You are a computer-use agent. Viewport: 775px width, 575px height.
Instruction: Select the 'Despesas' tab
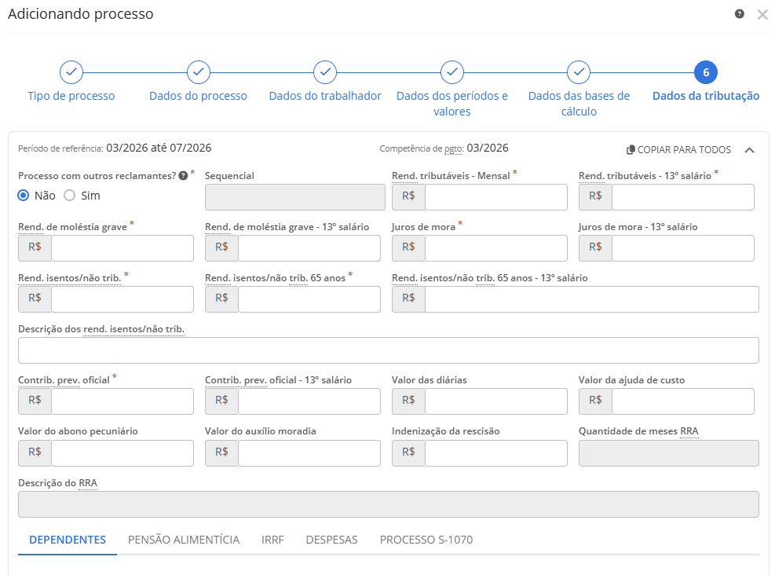331,540
